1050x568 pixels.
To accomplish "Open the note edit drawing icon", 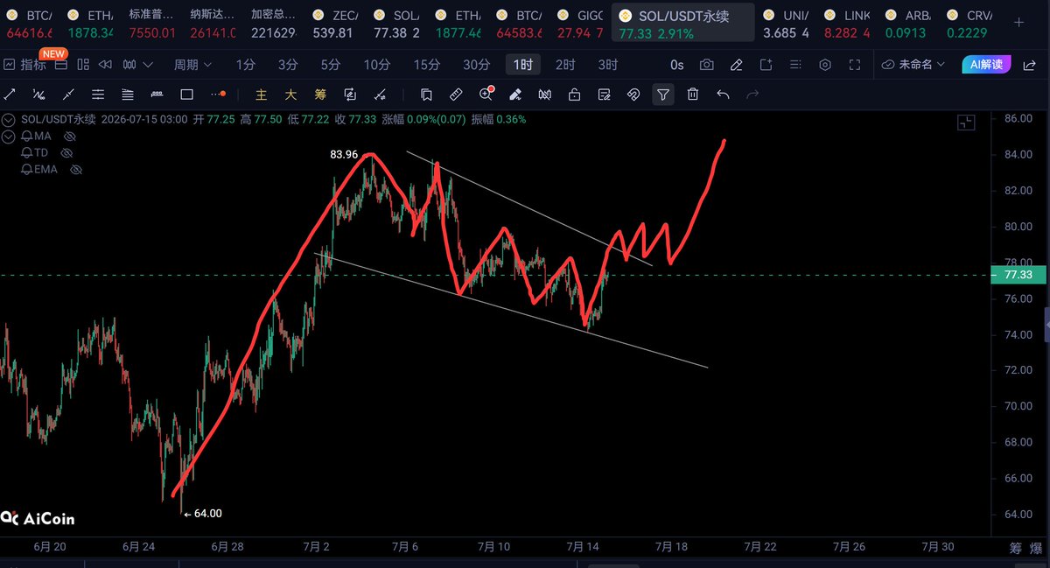I will [604, 95].
